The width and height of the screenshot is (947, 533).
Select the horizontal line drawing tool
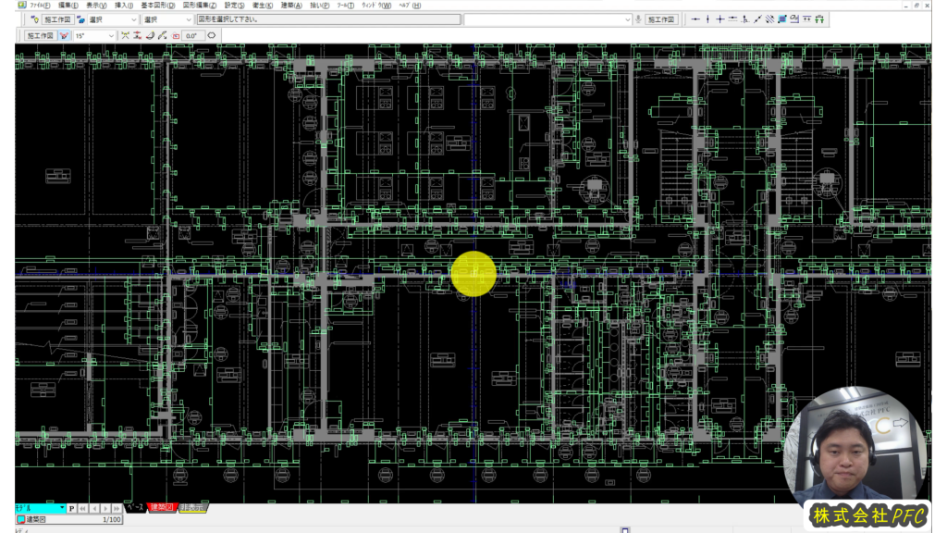[695, 19]
